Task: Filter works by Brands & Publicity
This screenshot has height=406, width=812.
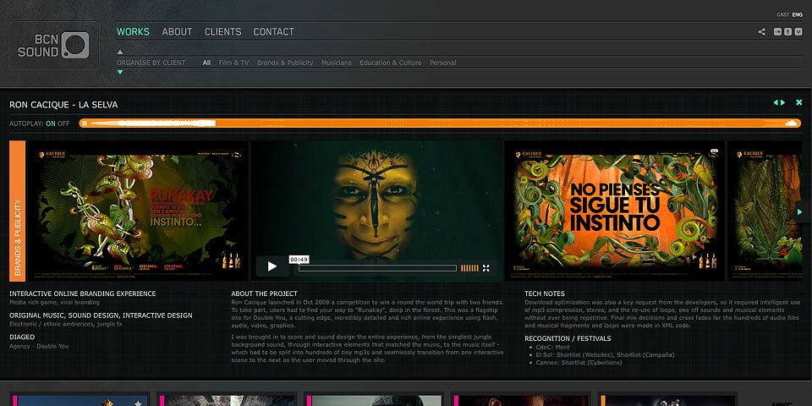Action: tap(285, 63)
